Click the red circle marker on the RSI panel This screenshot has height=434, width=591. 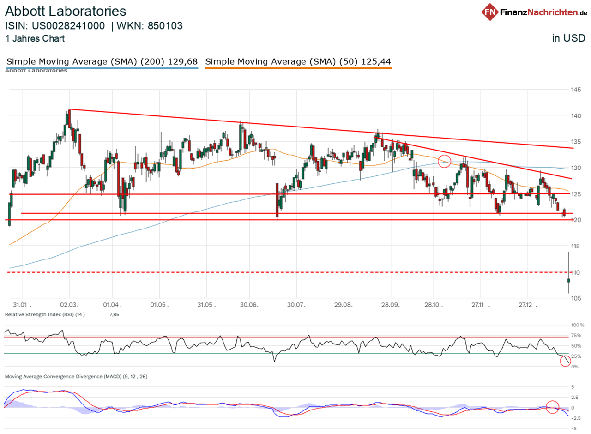coord(565,362)
